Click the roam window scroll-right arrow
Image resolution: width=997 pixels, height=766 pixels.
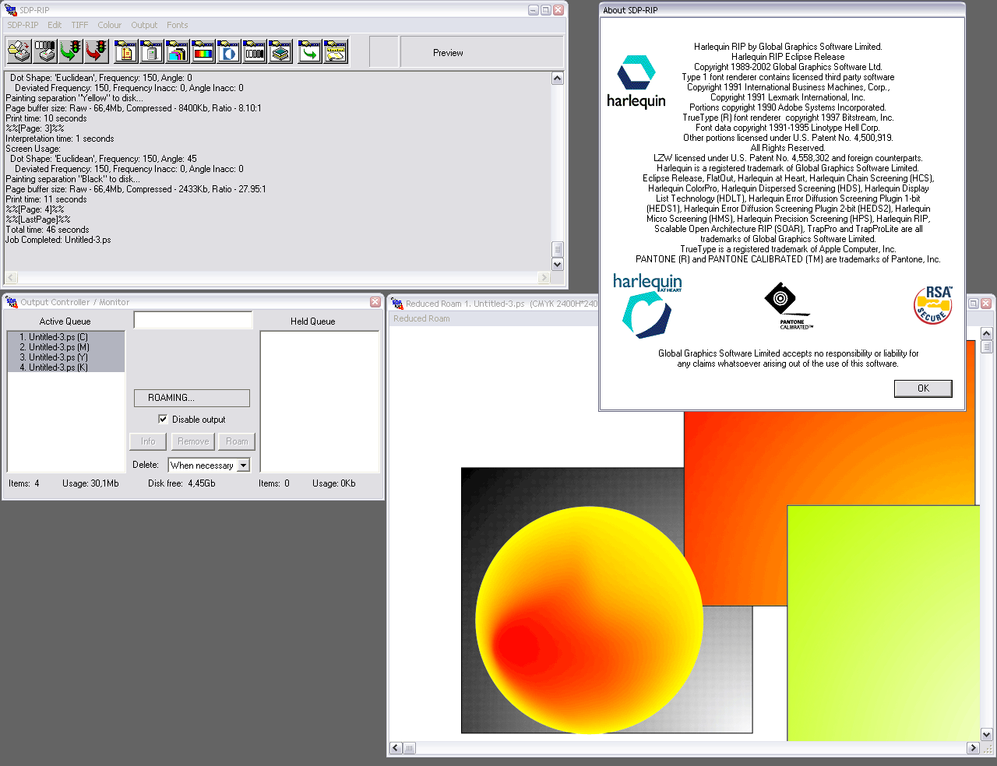[x=973, y=748]
